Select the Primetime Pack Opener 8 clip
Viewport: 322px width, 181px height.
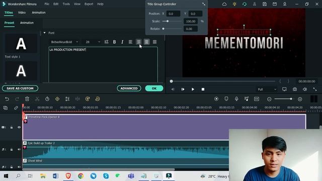point(165,127)
